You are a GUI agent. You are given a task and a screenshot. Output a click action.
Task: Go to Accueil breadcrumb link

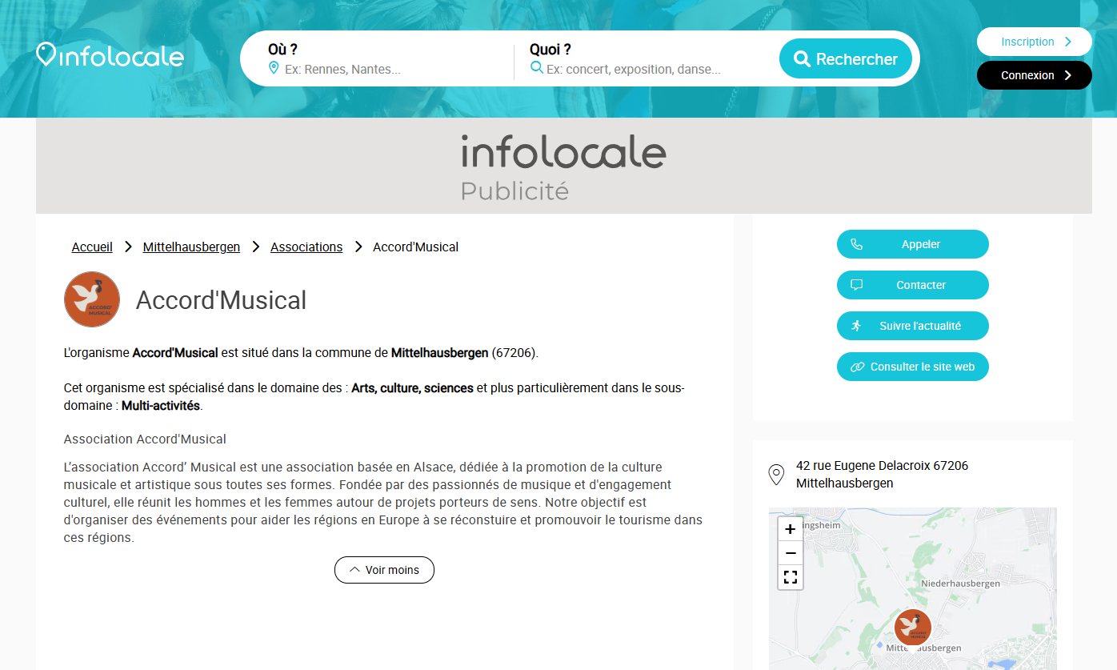pos(92,247)
